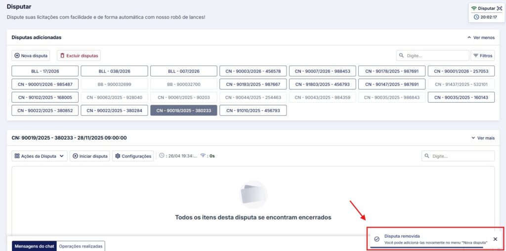Viewport: 506px width, 251px height.
Task: Click the clock icon next to 26/04 timestamp
Action: point(162,156)
